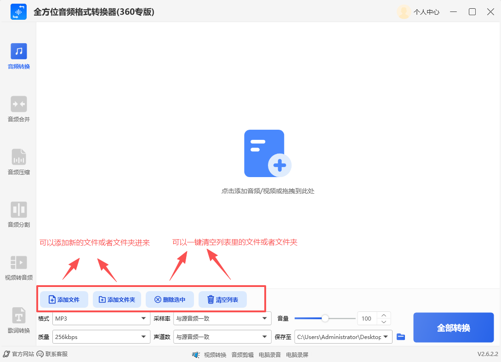Switch to 音频压缩 compression tool

click(18, 161)
